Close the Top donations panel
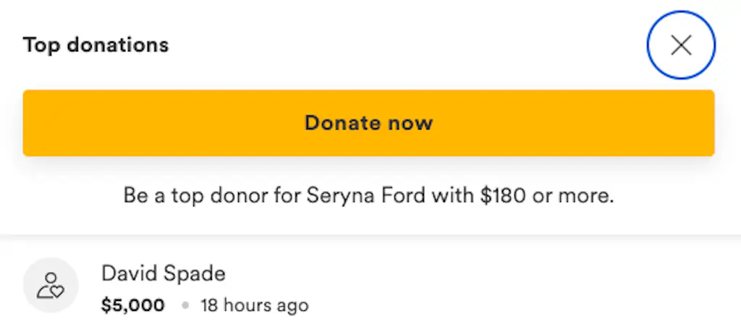741x332 pixels. point(680,46)
